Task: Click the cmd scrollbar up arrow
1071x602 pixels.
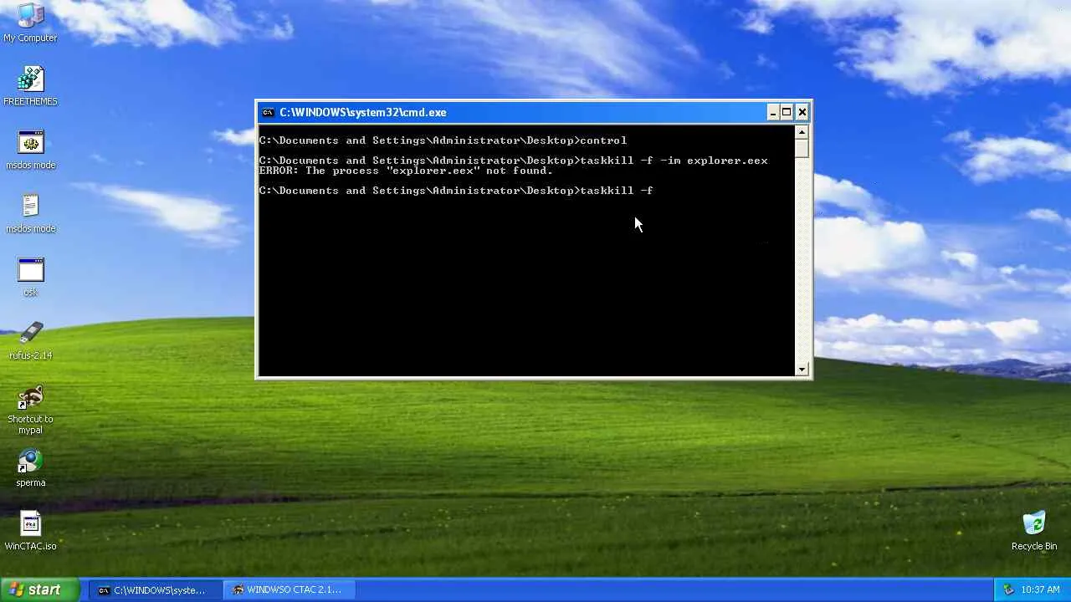Action: tap(802, 132)
